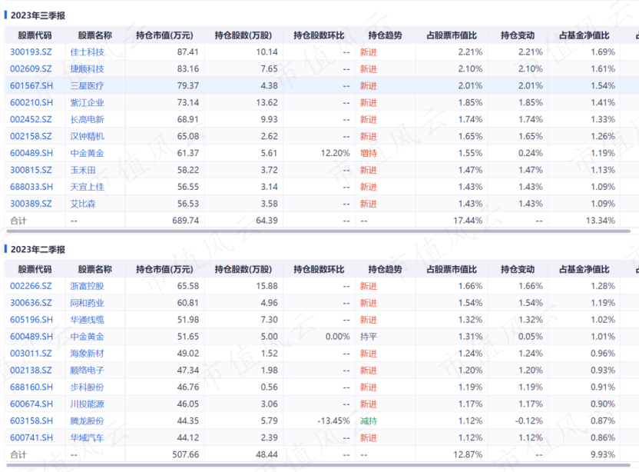This screenshot has height=472, width=639.
Task: Click the 新进 label in the 海象新材 row
Action: pos(369,354)
